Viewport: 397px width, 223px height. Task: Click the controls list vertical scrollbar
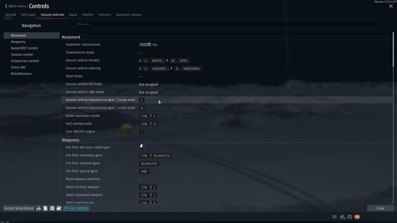coord(393,49)
